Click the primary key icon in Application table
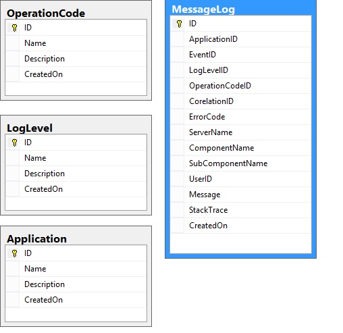The width and height of the screenshot is (343, 333). [x=14, y=253]
